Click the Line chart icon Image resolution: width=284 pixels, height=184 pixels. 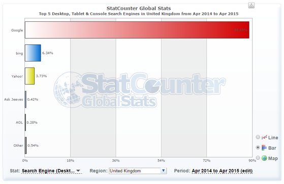(264, 137)
